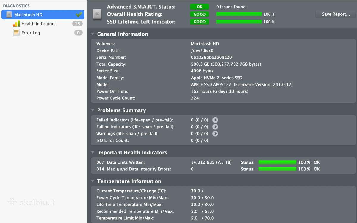
Task: Click the green checkmark beside Macintosh HD
Action: [79, 14]
